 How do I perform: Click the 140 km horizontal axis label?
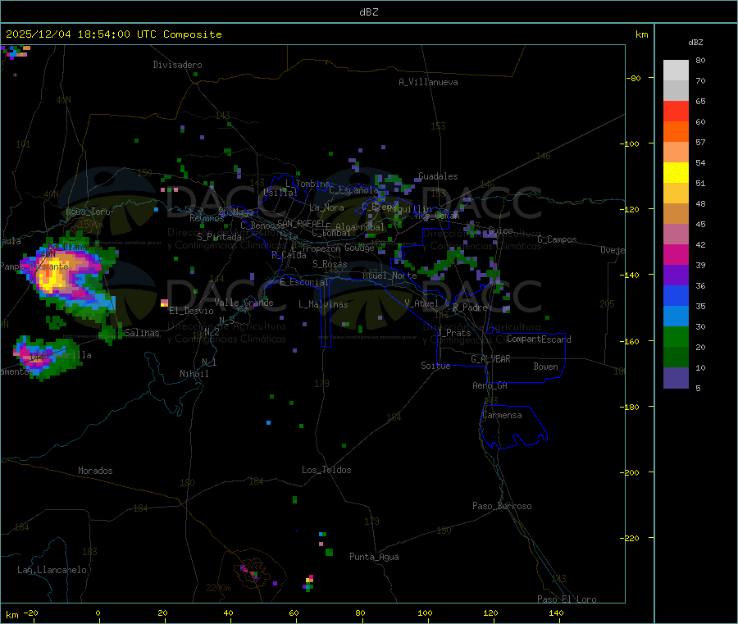(x=556, y=613)
